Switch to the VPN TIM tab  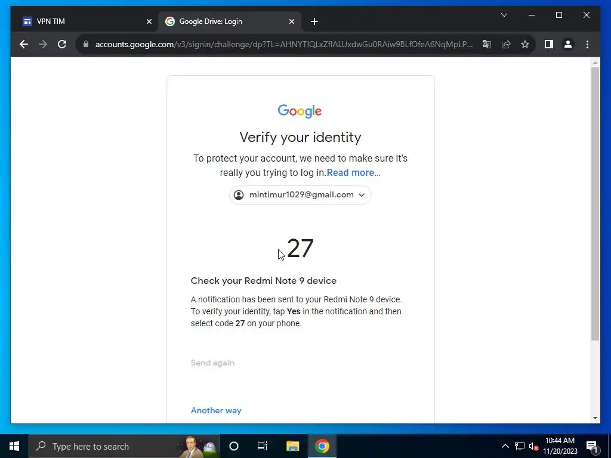pyautogui.click(x=86, y=21)
